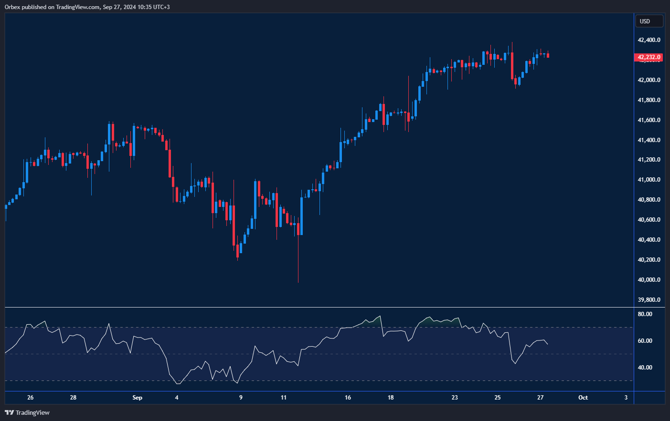The image size is (670, 421).
Task: Select the 40,000.0 level on price scale
Action: pos(649,280)
